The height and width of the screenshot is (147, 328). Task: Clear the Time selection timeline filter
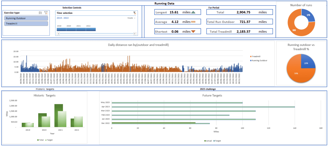point(134,13)
